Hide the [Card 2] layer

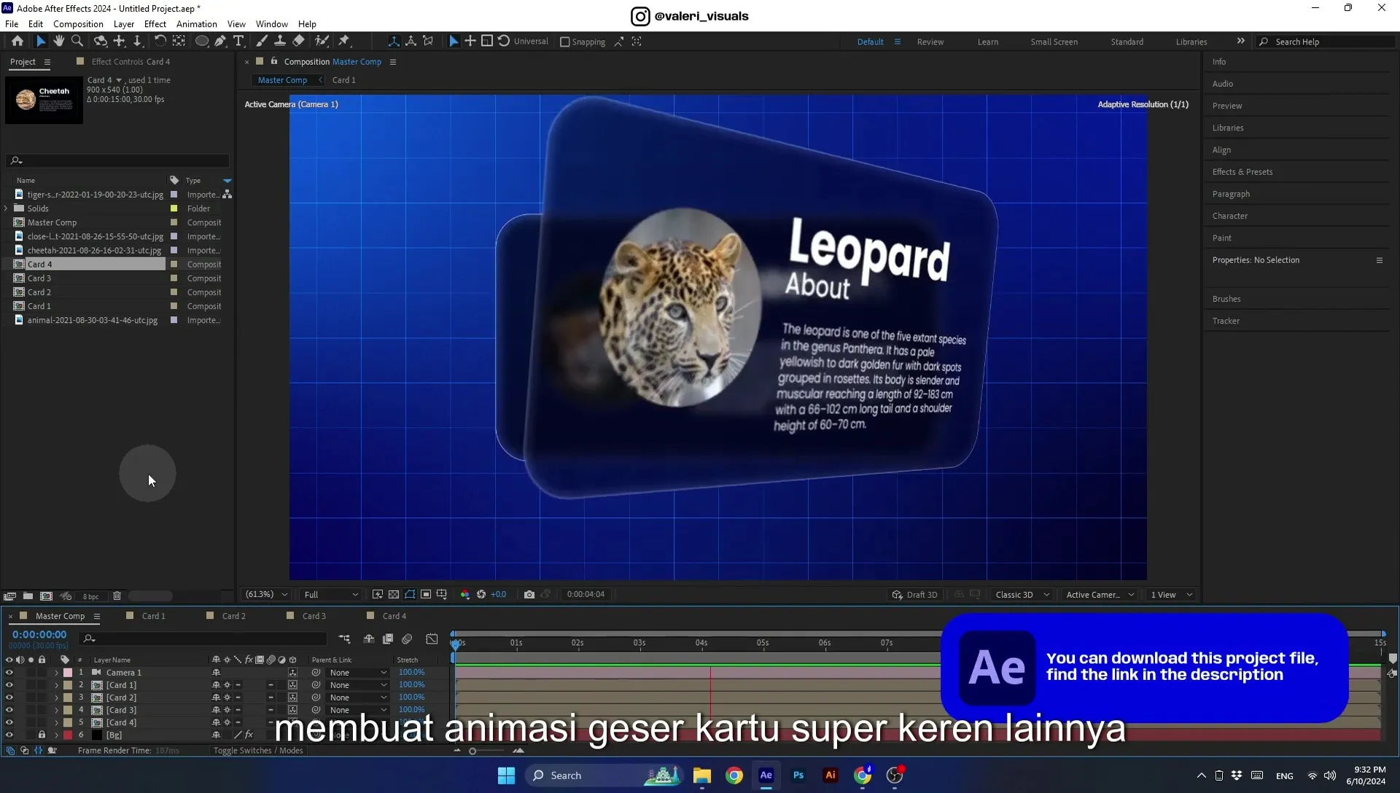(9, 698)
